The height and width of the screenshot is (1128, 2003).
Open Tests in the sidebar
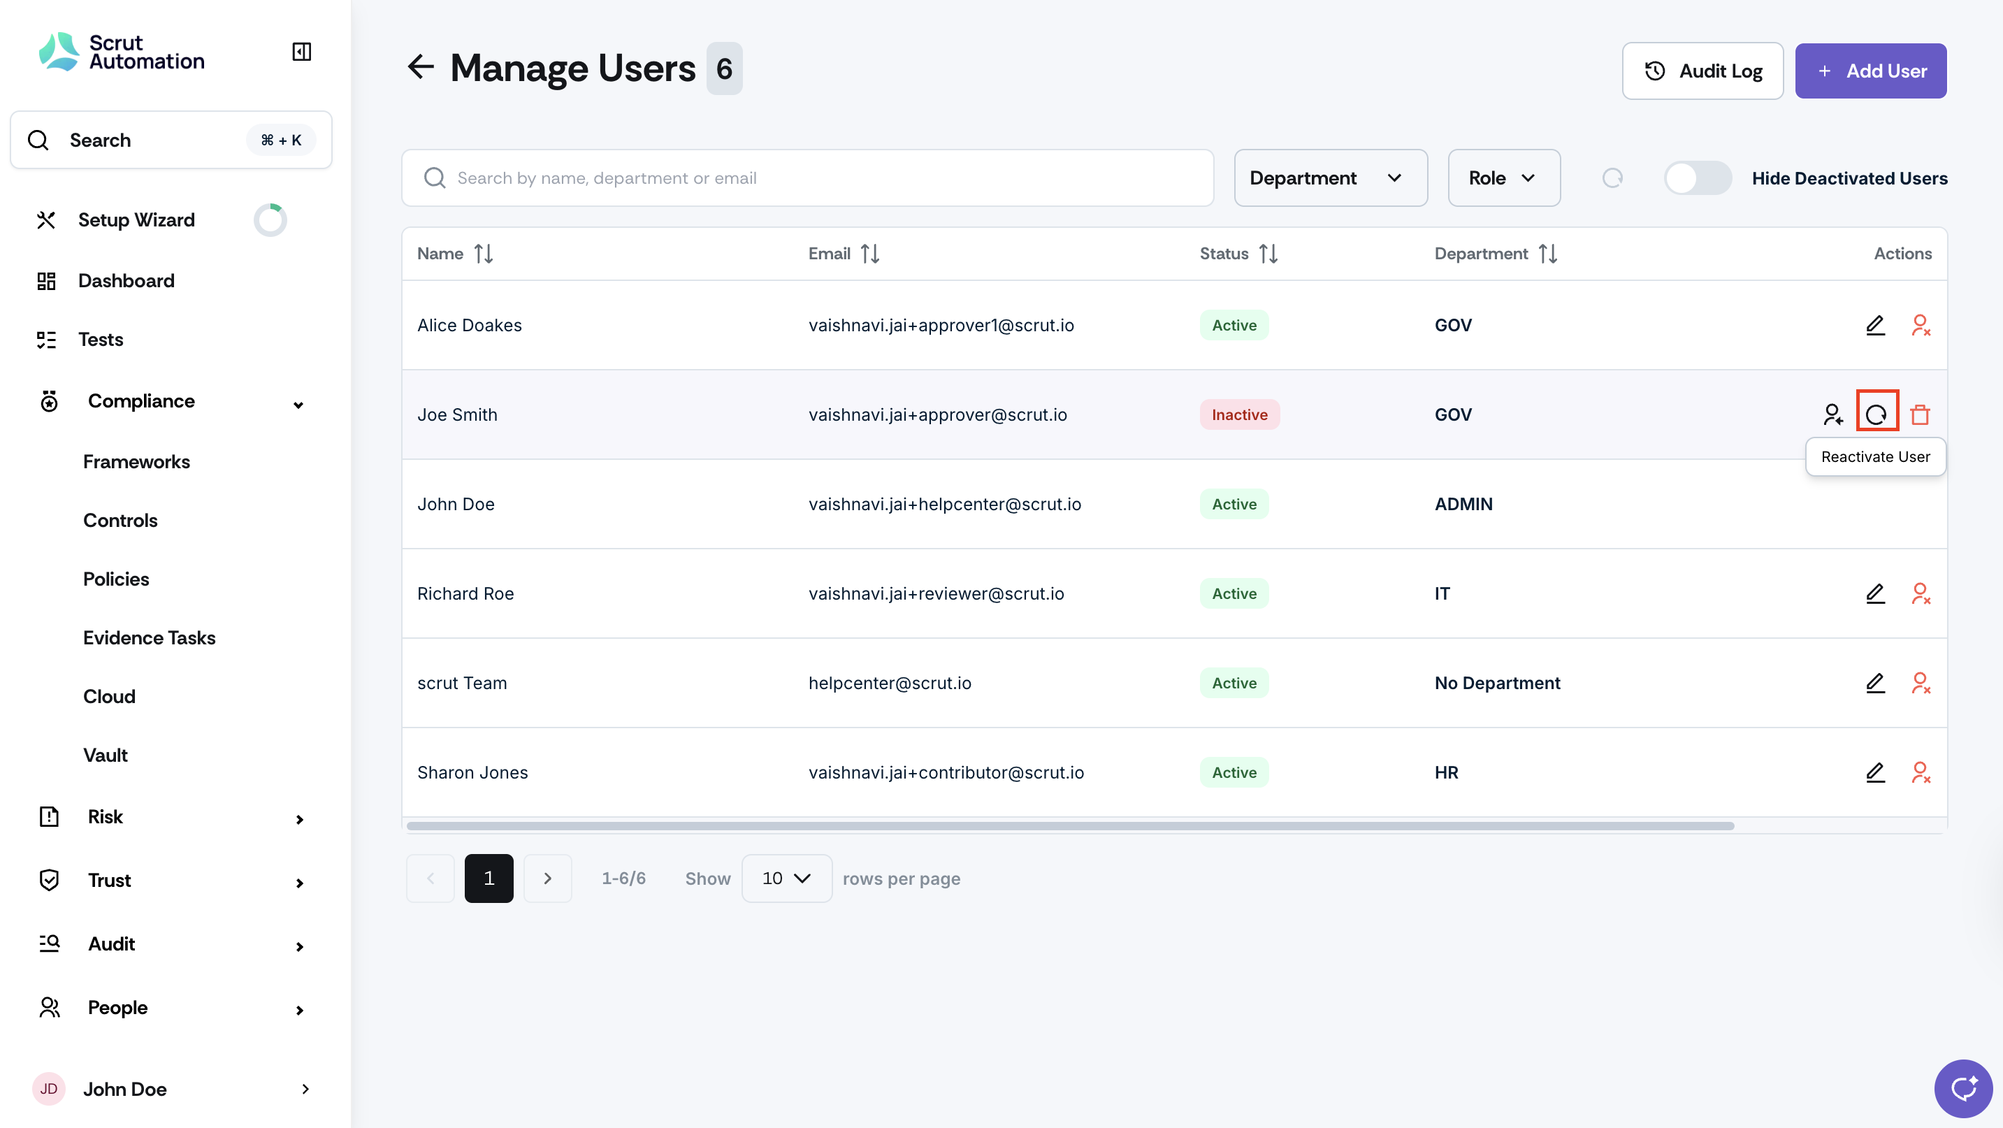point(101,340)
